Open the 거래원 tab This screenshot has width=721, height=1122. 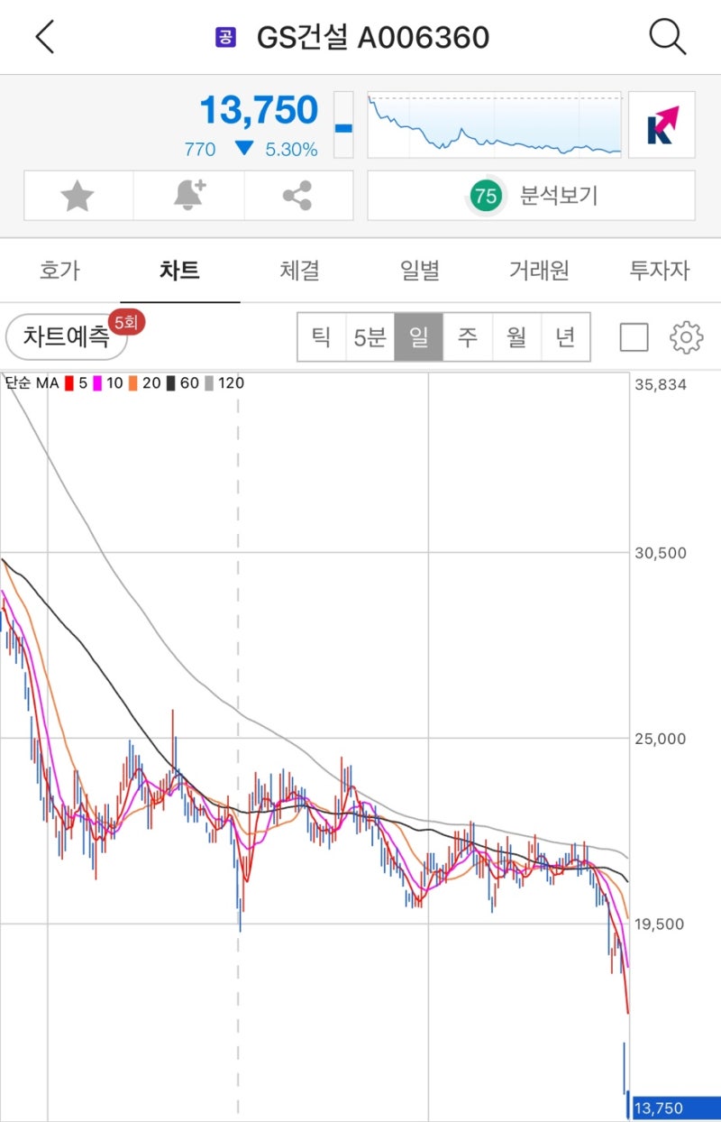[x=538, y=271]
